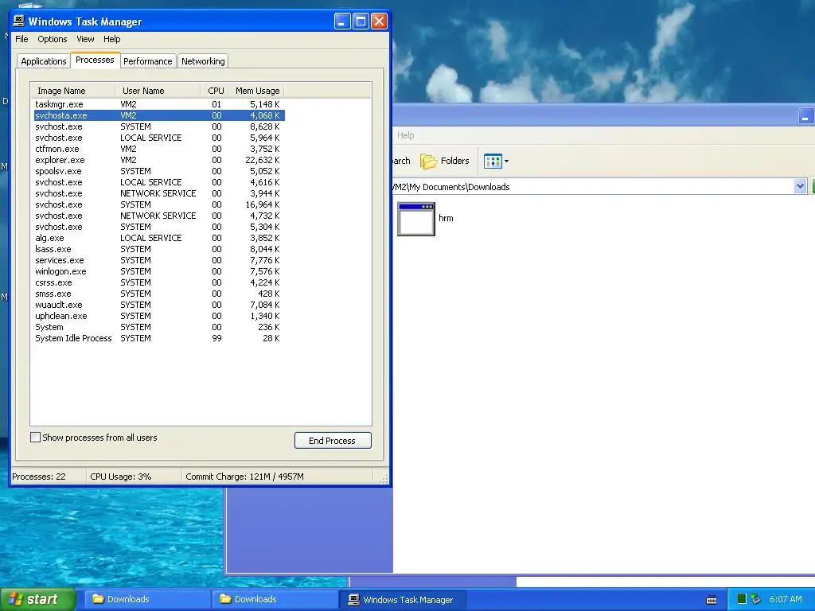Select the svchosta.exe process
Image resolution: width=815 pixels, height=611 pixels.
[159, 115]
